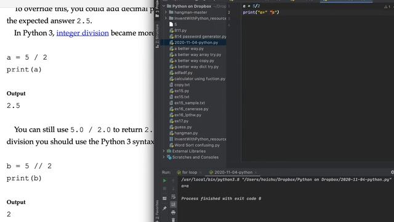Click the restore layout icon in Run panel
The height and width of the screenshot is (222, 394).
(x=164, y=199)
